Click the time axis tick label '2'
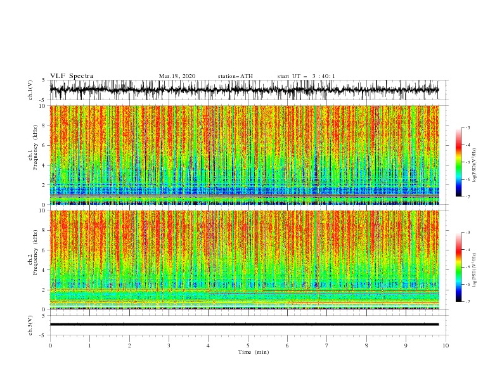This screenshot has width=502, height=388. coord(129,346)
